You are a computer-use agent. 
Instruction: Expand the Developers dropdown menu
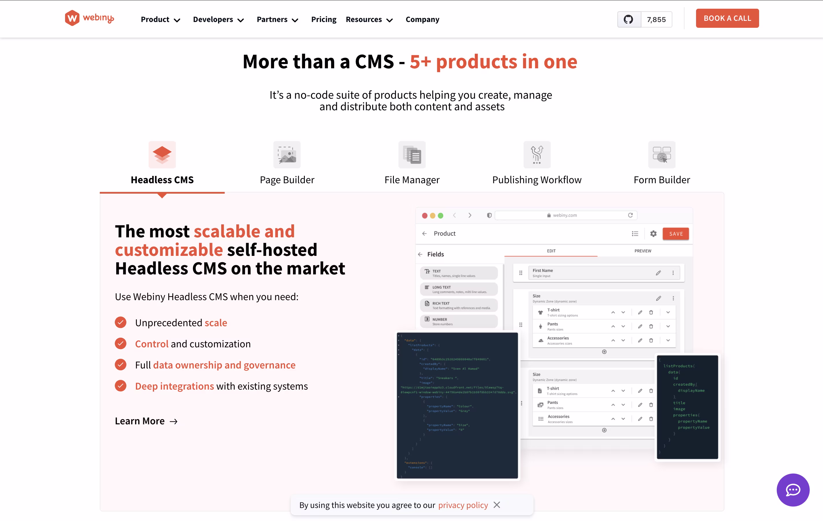218,19
